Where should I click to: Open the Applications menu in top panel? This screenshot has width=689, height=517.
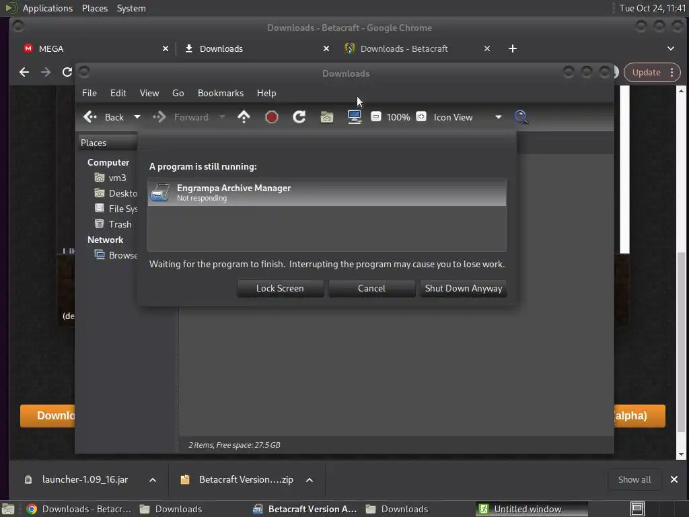point(48,8)
